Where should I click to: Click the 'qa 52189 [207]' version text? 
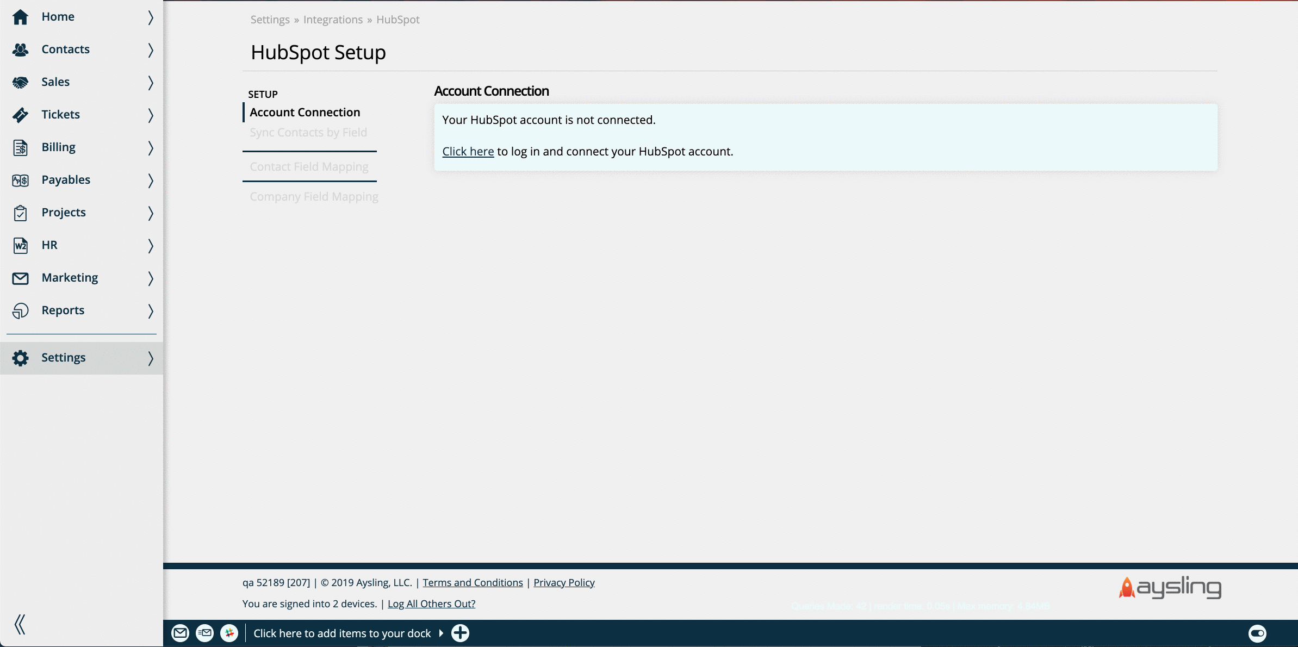(276, 583)
